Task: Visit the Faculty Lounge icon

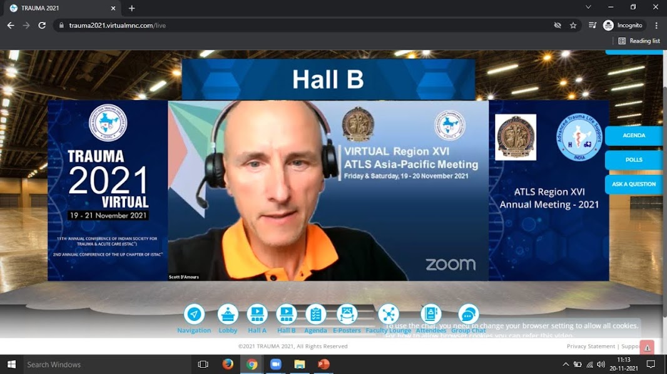Action: pyautogui.click(x=389, y=314)
